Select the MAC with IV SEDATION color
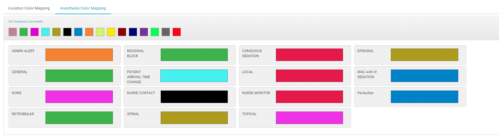Image resolution: width=499 pixels, height=137 pixels. click(x=424, y=76)
